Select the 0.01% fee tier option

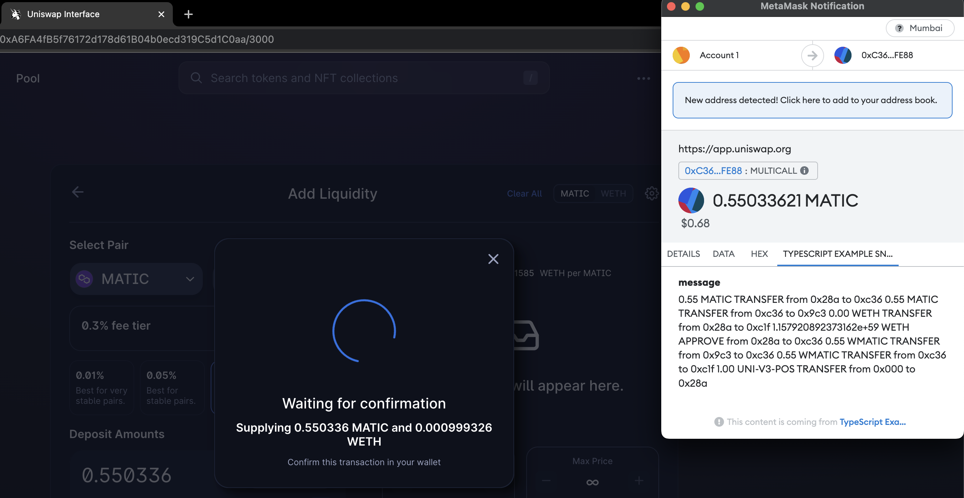(x=101, y=387)
